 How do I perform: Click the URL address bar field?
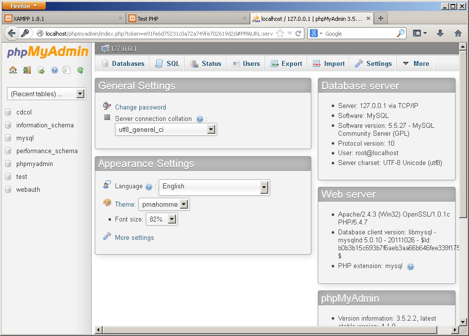click(159, 34)
